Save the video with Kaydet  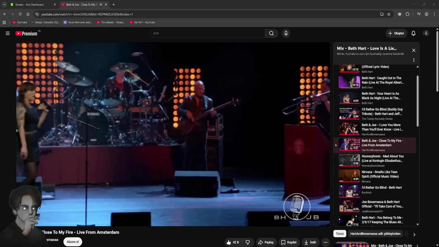(x=289, y=242)
